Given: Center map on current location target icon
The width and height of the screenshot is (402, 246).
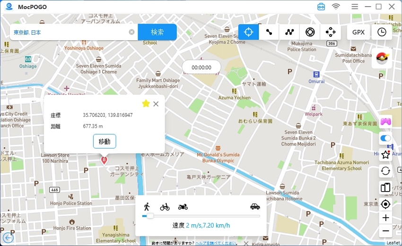Looking at the screenshot, I should [x=385, y=204].
